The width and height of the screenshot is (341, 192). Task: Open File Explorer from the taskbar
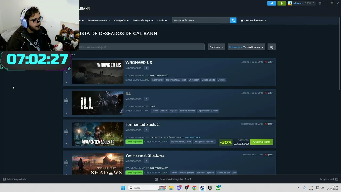[171, 188]
